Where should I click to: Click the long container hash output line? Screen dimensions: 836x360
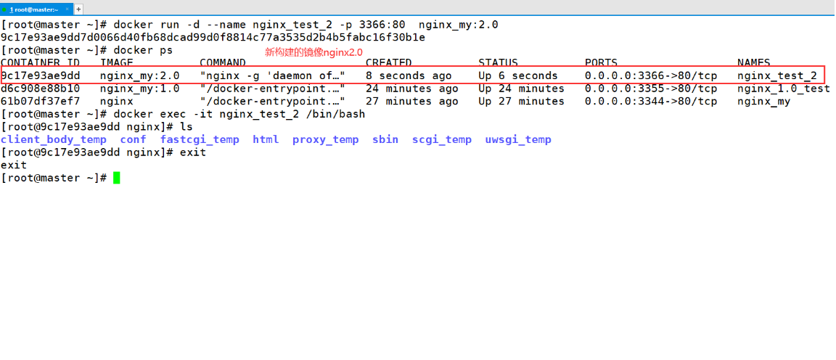pos(213,37)
